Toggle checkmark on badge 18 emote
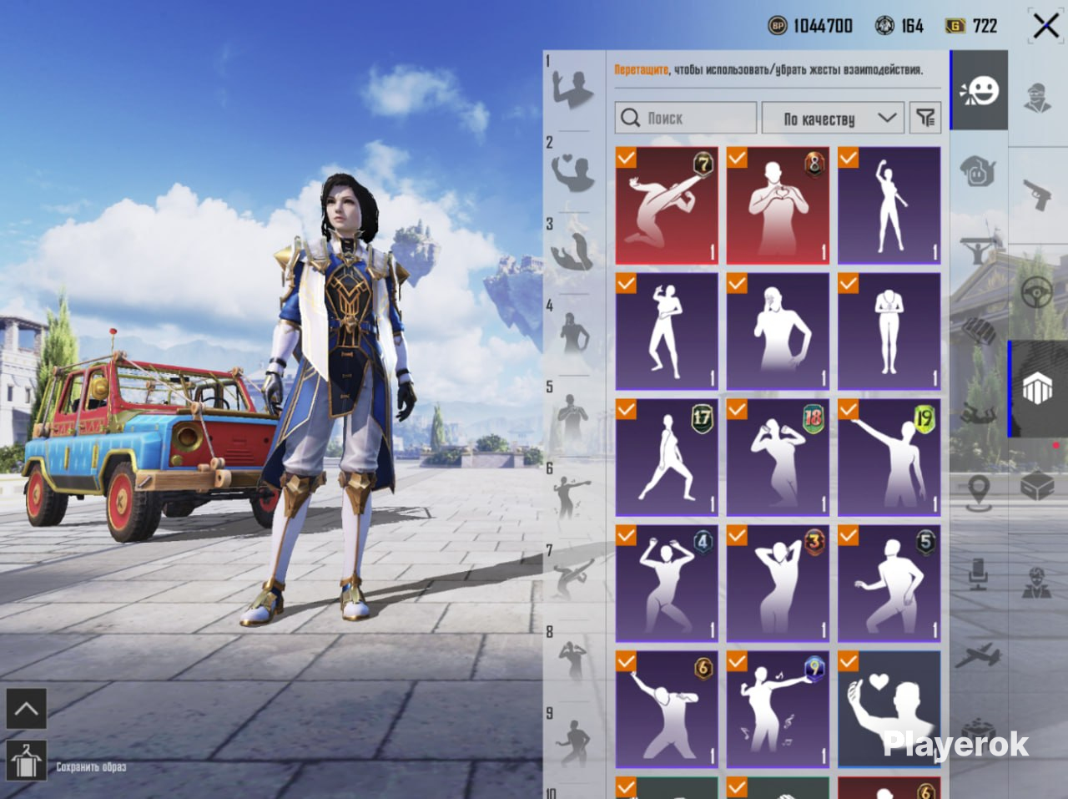The width and height of the screenshot is (1068, 799). [x=737, y=409]
